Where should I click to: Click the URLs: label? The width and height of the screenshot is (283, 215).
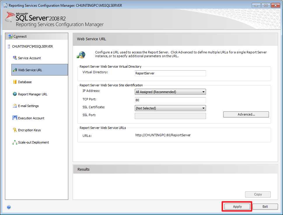coord(87,136)
